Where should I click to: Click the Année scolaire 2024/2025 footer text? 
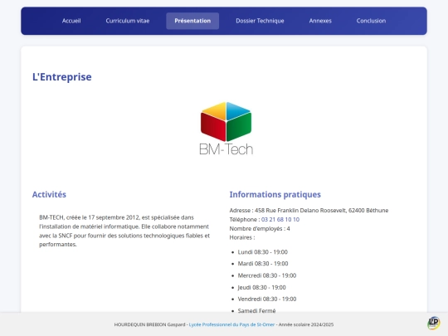(306, 324)
